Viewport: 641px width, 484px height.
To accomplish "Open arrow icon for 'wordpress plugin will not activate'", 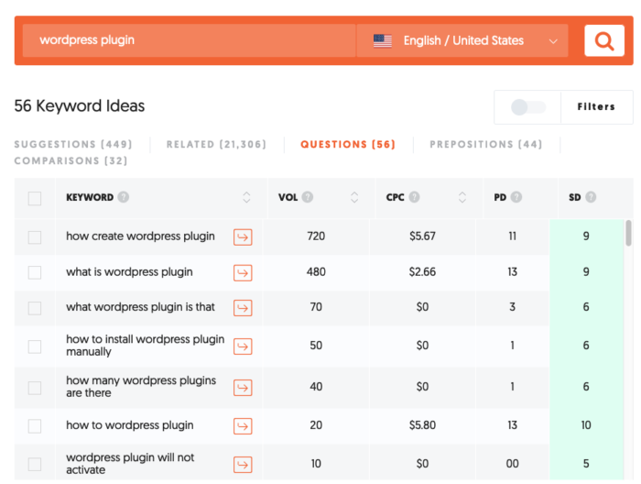I will pyautogui.click(x=243, y=465).
